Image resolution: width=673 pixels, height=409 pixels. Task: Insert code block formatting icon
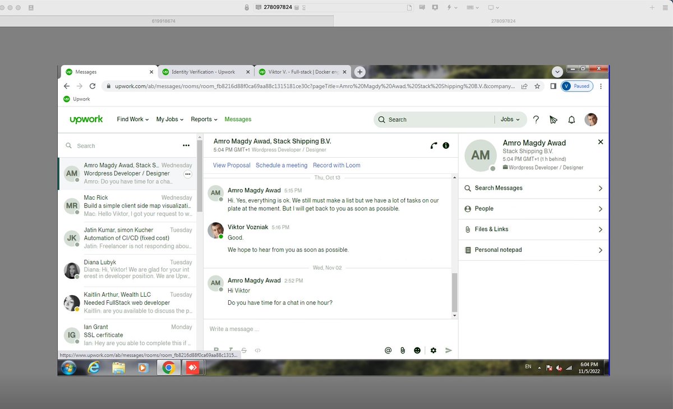coord(257,350)
